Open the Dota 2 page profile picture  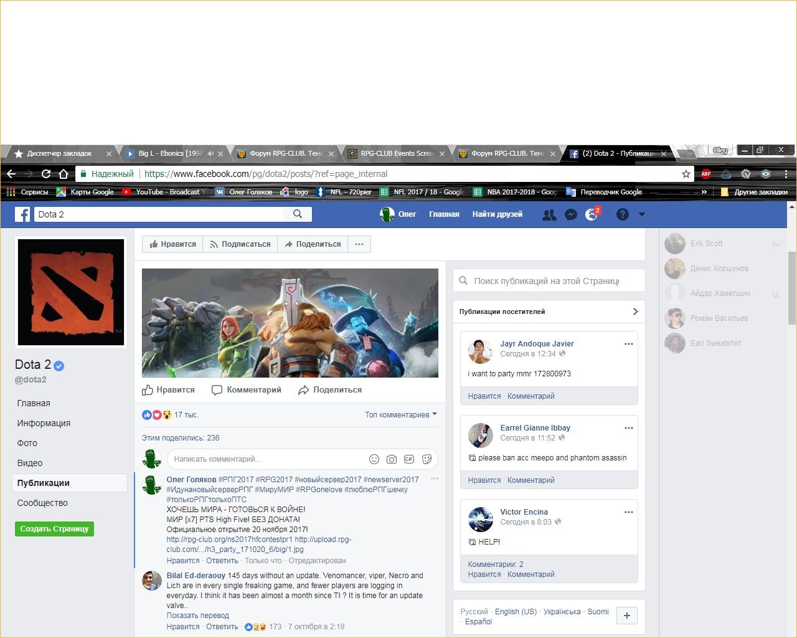[x=71, y=292]
